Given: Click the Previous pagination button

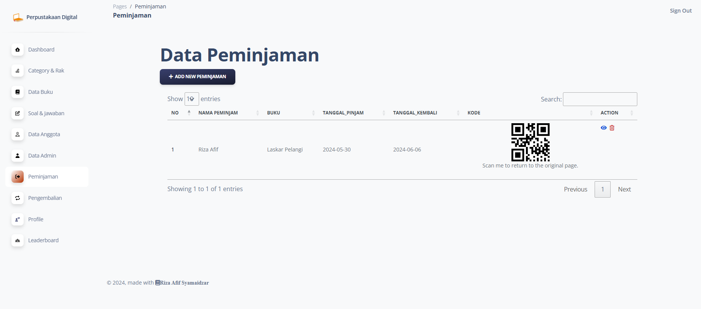Looking at the screenshot, I should coord(576,189).
